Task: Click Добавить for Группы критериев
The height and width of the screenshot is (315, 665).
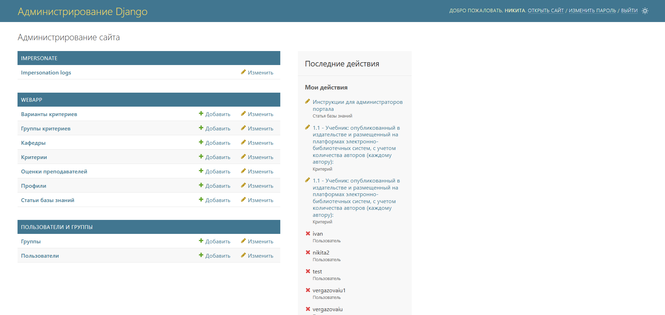Action: (214, 128)
